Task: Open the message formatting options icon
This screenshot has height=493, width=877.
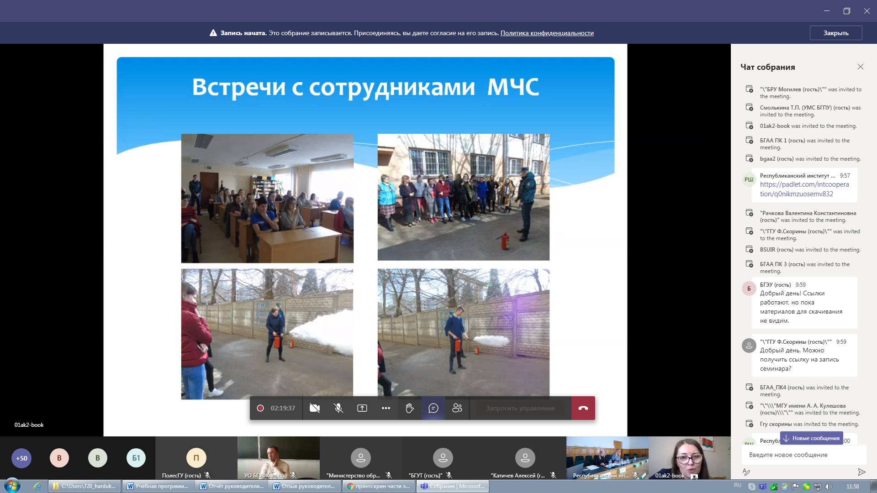Action: pyautogui.click(x=746, y=472)
